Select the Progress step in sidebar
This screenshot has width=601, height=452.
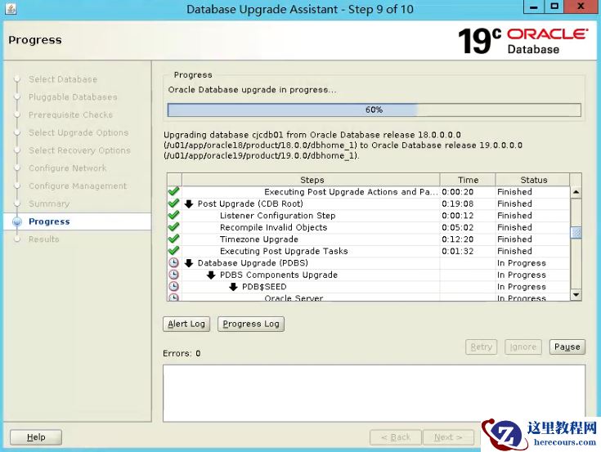point(49,222)
